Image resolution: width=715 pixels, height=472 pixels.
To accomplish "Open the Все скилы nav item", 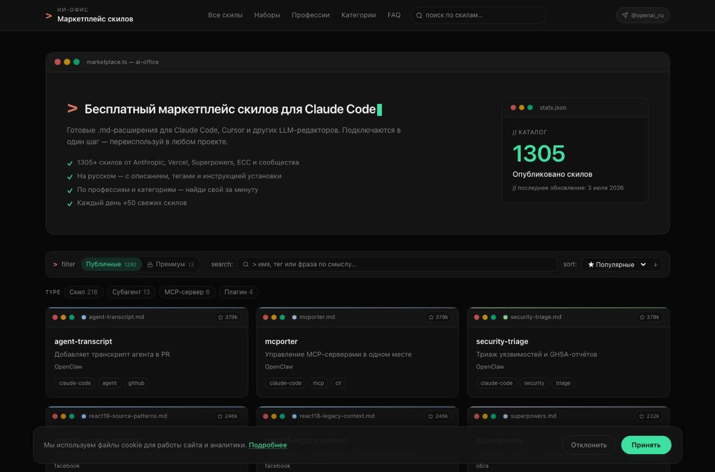I will pyautogui.click(x=225, y=15).
